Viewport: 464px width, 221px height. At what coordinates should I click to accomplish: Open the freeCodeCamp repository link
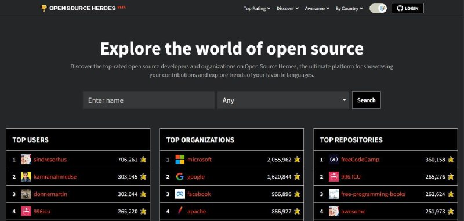tap(360, 160)
